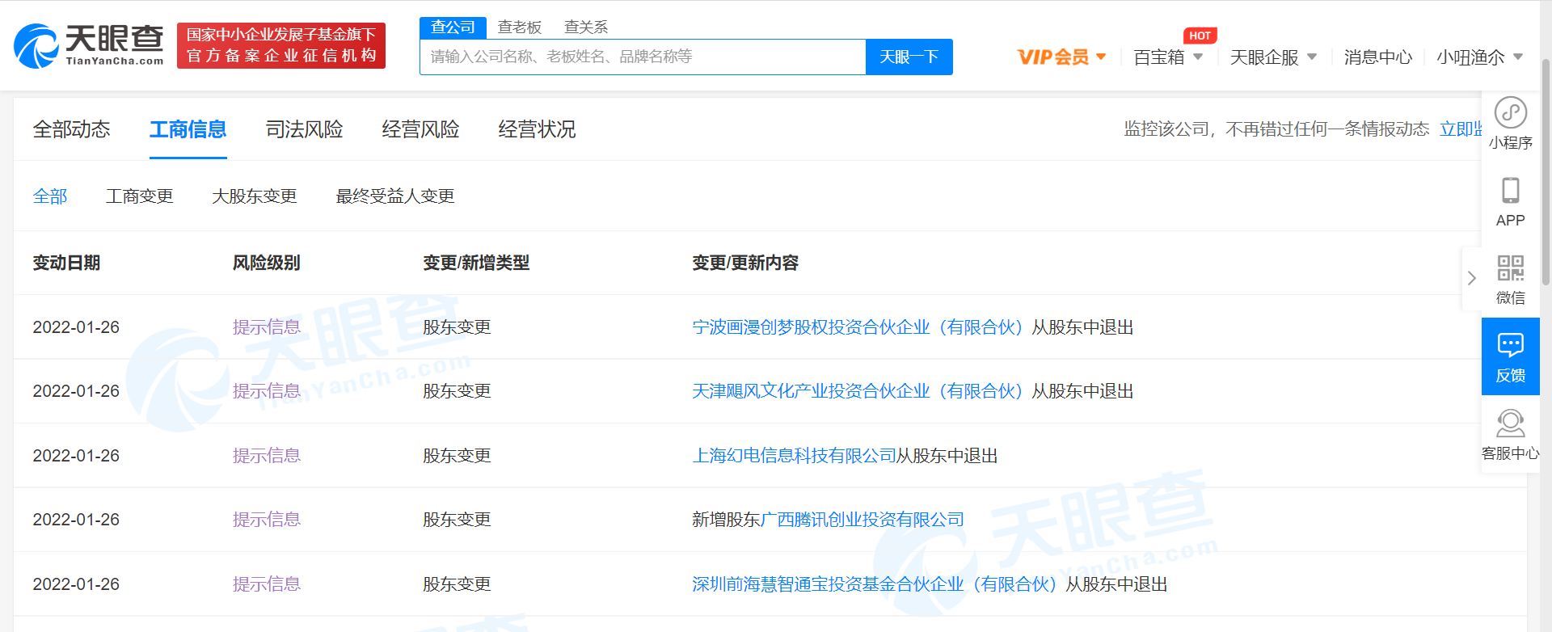This screenshot has height=632, width=1552.
Task: Select the 全部 filter
Action: click(50, 196)
